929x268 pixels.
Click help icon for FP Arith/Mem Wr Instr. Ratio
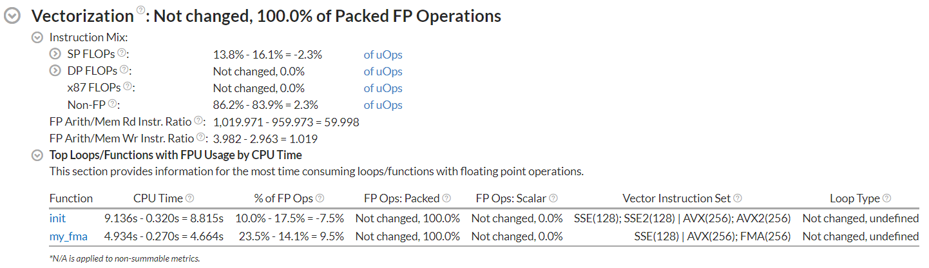click(201, 137)
